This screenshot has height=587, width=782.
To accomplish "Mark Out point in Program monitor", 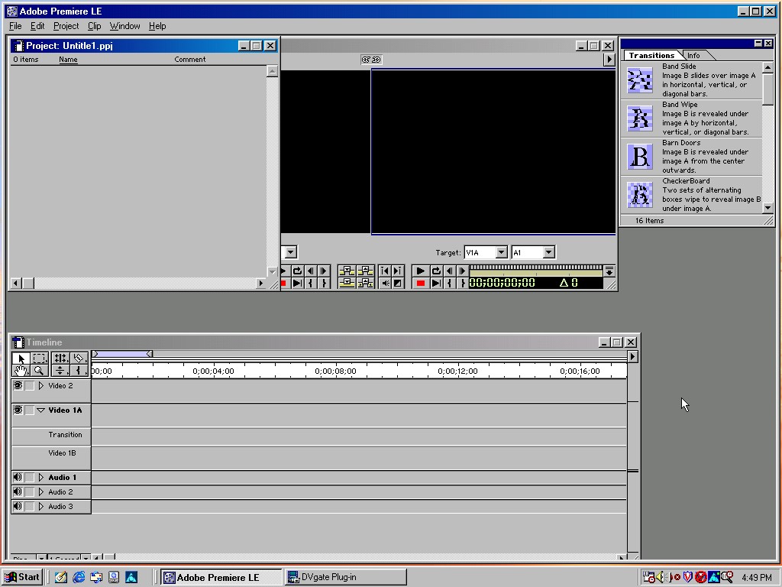I will coord(462,283).
